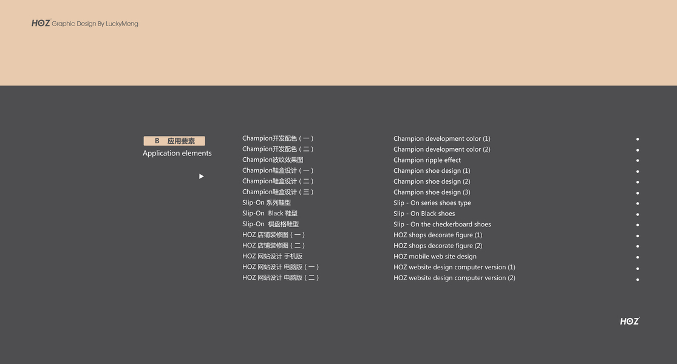Click 'Champion shoe design (3)' text

[x=432, y=193]
